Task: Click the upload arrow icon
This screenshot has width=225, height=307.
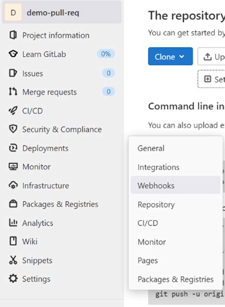Action: pos(207,57)
